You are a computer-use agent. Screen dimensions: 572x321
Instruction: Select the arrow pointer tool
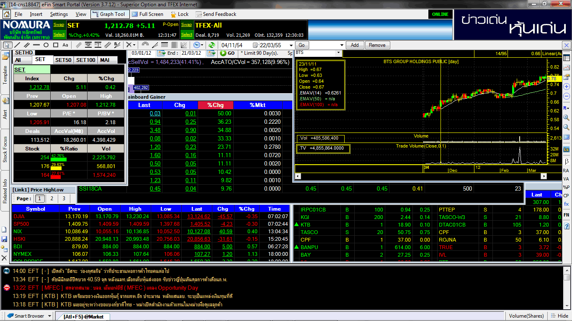pyautogui.click(x=8, y=45)
